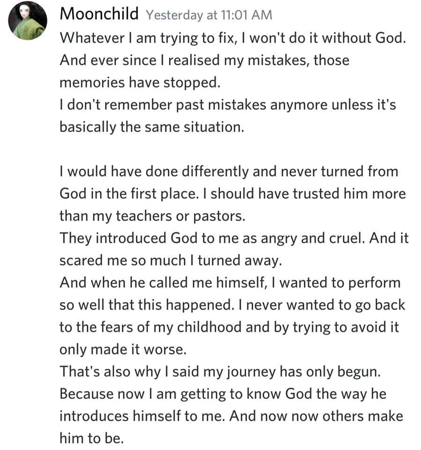Click the line "to the fears of my childhood"
This screenshot has height=450, width=421.
coord(229,327)
